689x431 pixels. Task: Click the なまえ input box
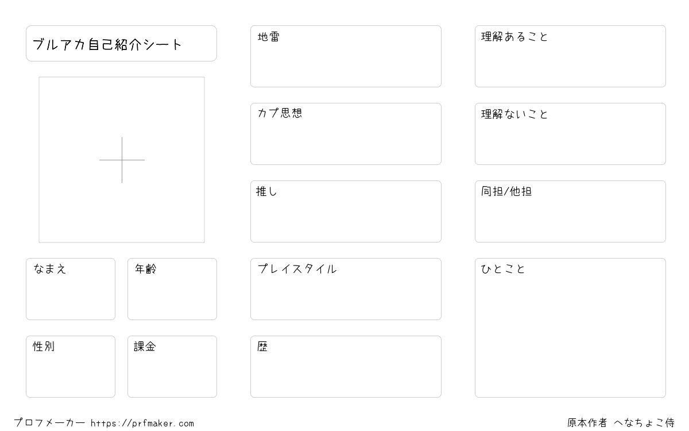[71, 289]
